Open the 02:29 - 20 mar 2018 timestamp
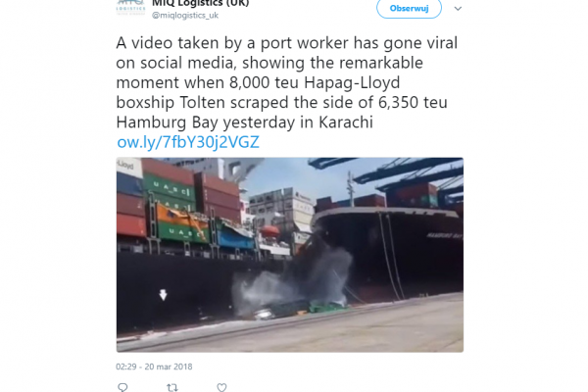 click(x=154, y=367)
